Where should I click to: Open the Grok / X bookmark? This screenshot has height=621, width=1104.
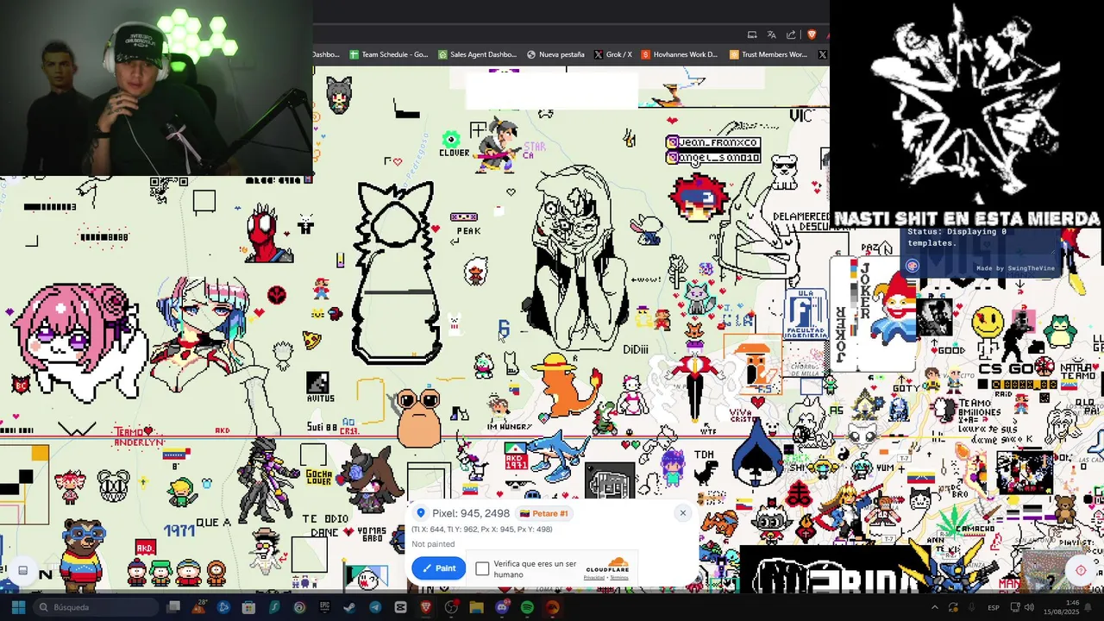click(613, 54)
